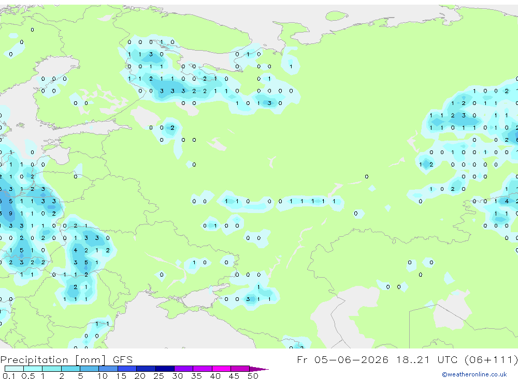Image resolution: width=518 pixels, height=379 pixels.
Task: Click the legend label "0.5"
Action: tap(28, 376)
